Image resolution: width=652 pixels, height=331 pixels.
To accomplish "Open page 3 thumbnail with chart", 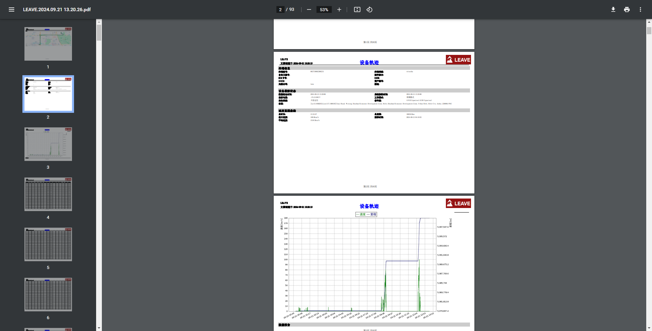I will [x=48, y=144].
